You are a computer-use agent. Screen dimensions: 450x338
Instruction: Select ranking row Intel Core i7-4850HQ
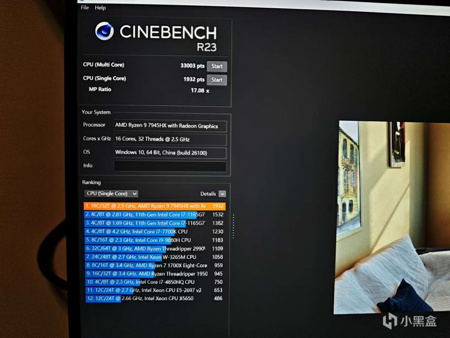(x=155, y=282)
